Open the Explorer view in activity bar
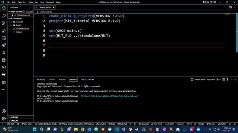Viewport: 238px width, 133px height. (4, 8)
